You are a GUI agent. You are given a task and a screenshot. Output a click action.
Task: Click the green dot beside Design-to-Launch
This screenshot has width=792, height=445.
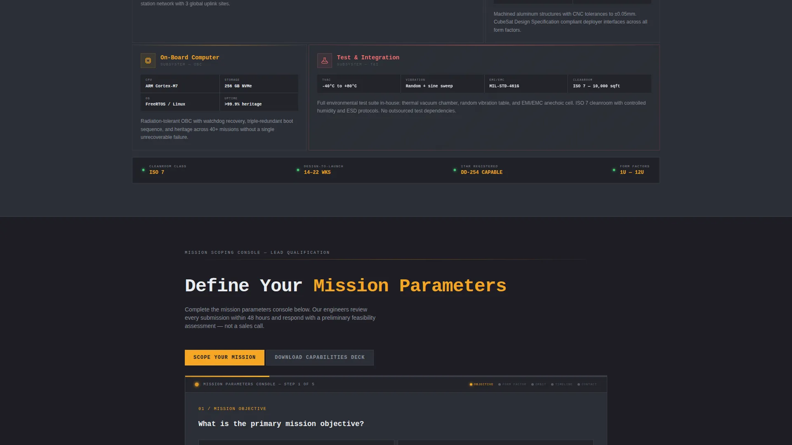[x=298, y=170]
